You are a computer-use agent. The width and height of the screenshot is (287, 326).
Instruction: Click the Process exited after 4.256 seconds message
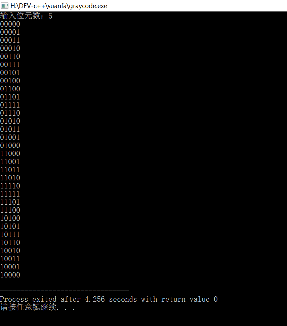pos(109,299)
